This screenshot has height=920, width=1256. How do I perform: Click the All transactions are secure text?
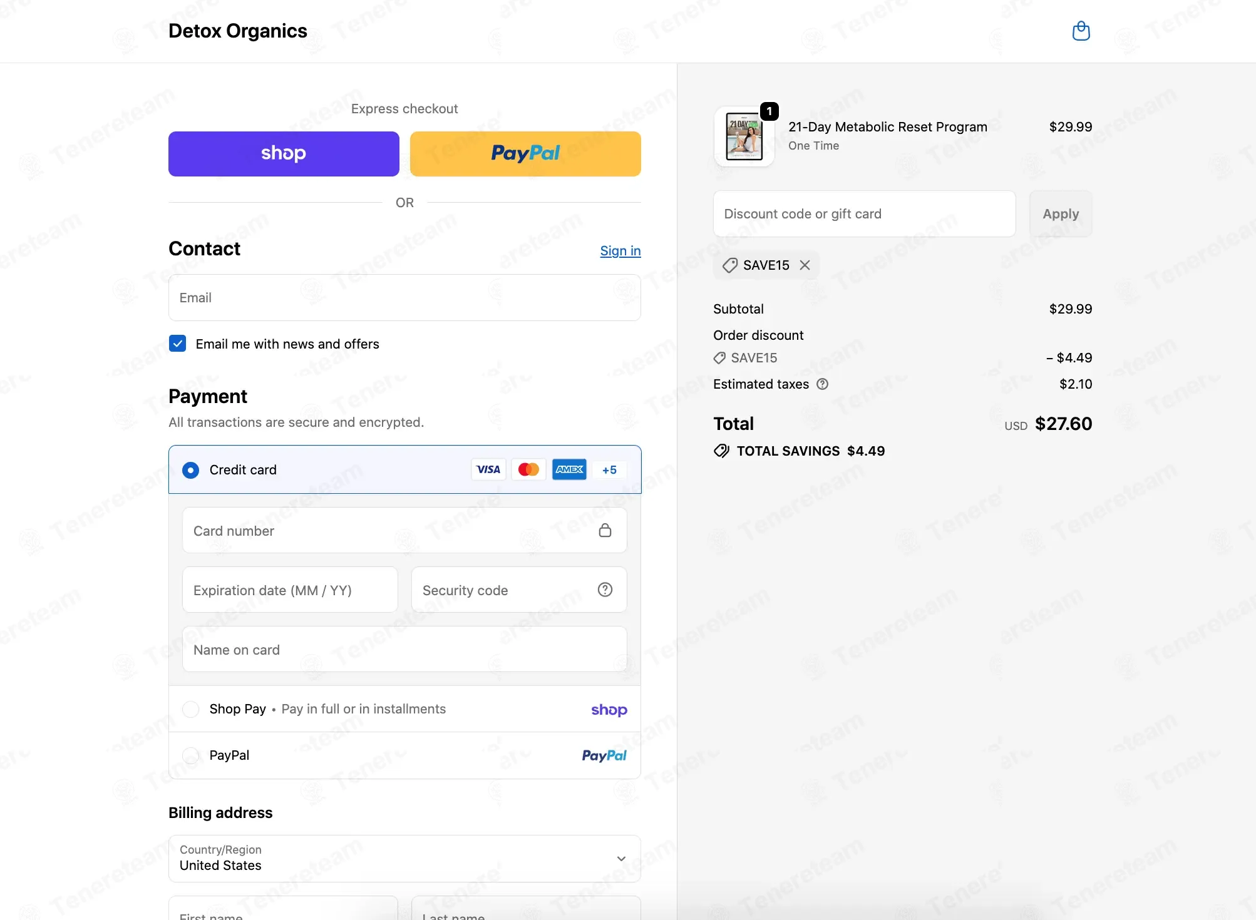point(296,422)
